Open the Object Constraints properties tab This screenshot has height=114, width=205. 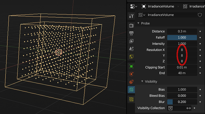coord(131,82)
